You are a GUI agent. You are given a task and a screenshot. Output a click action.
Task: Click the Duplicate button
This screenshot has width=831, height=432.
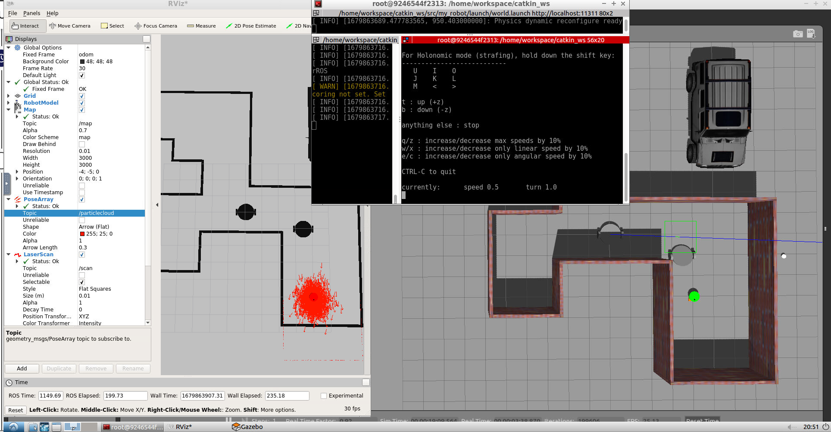[x=59, y=369]
